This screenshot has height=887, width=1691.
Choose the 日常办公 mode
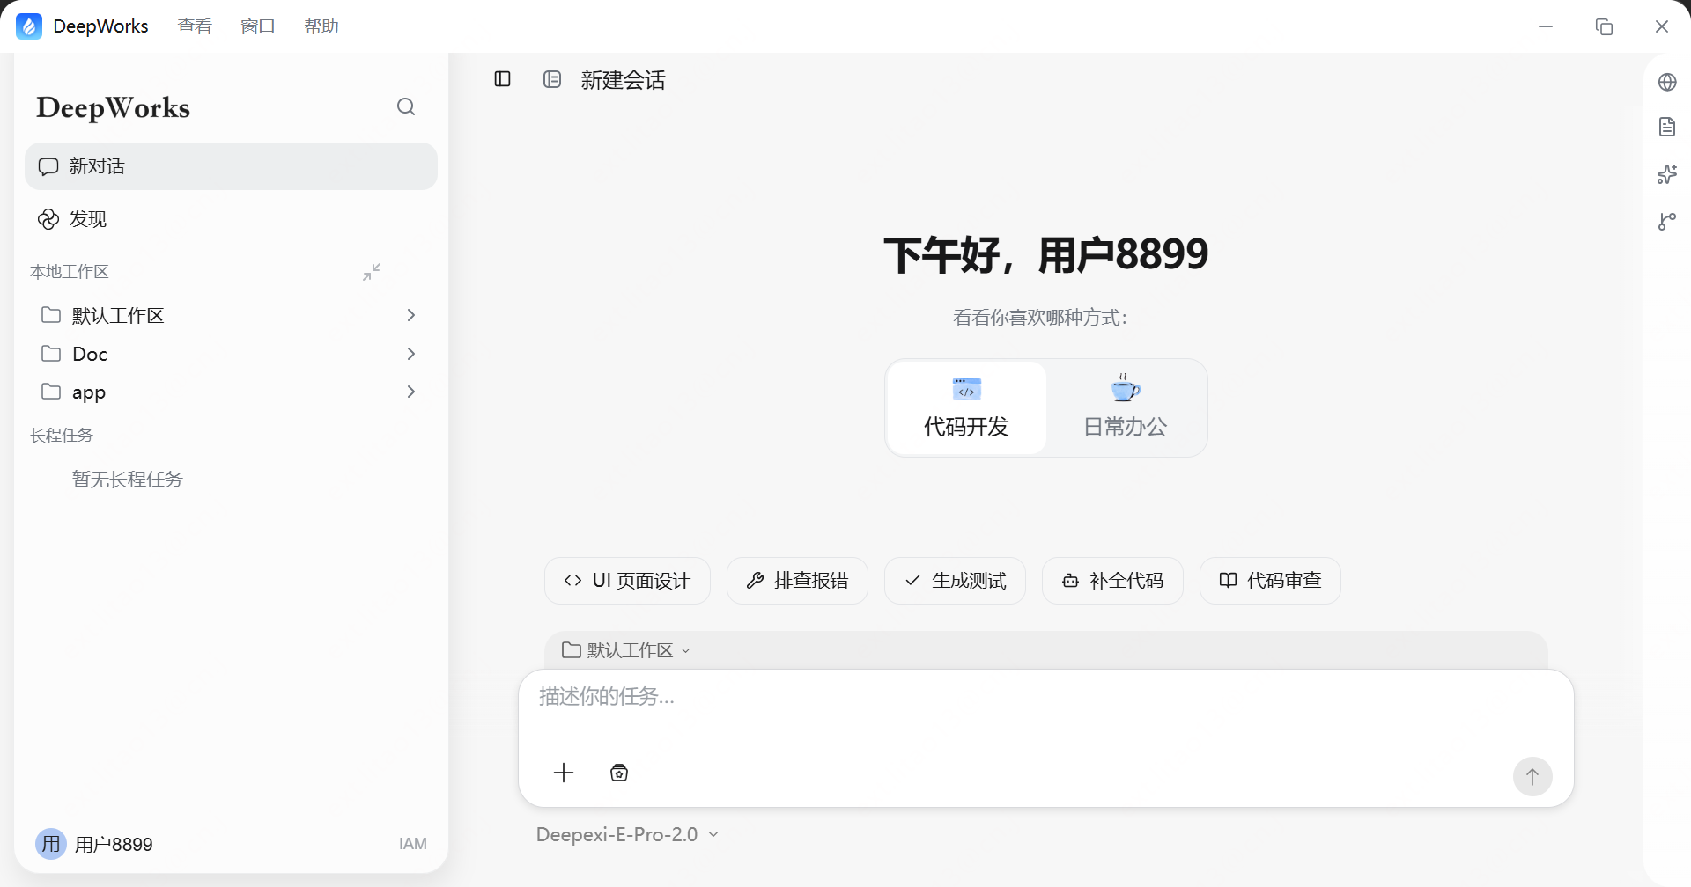coord(1126,408)
